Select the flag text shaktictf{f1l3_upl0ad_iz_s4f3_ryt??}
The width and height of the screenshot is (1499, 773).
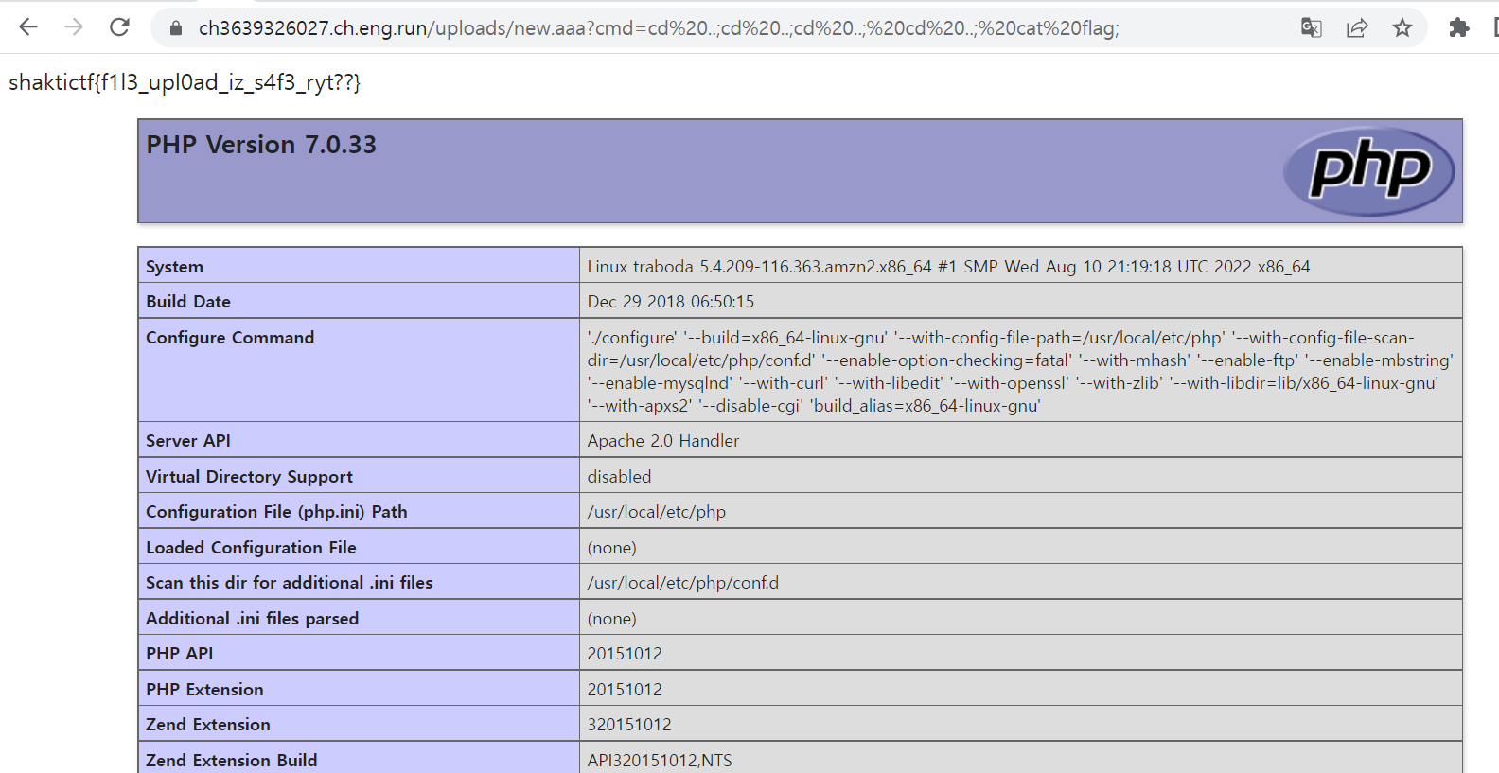click(x=185, y=82)
